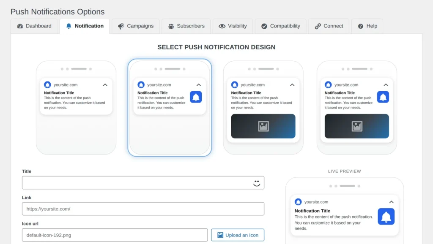This screenshot has height=244, width=433.
Task: Choose the text-only notification design
Action: (76, 108)
